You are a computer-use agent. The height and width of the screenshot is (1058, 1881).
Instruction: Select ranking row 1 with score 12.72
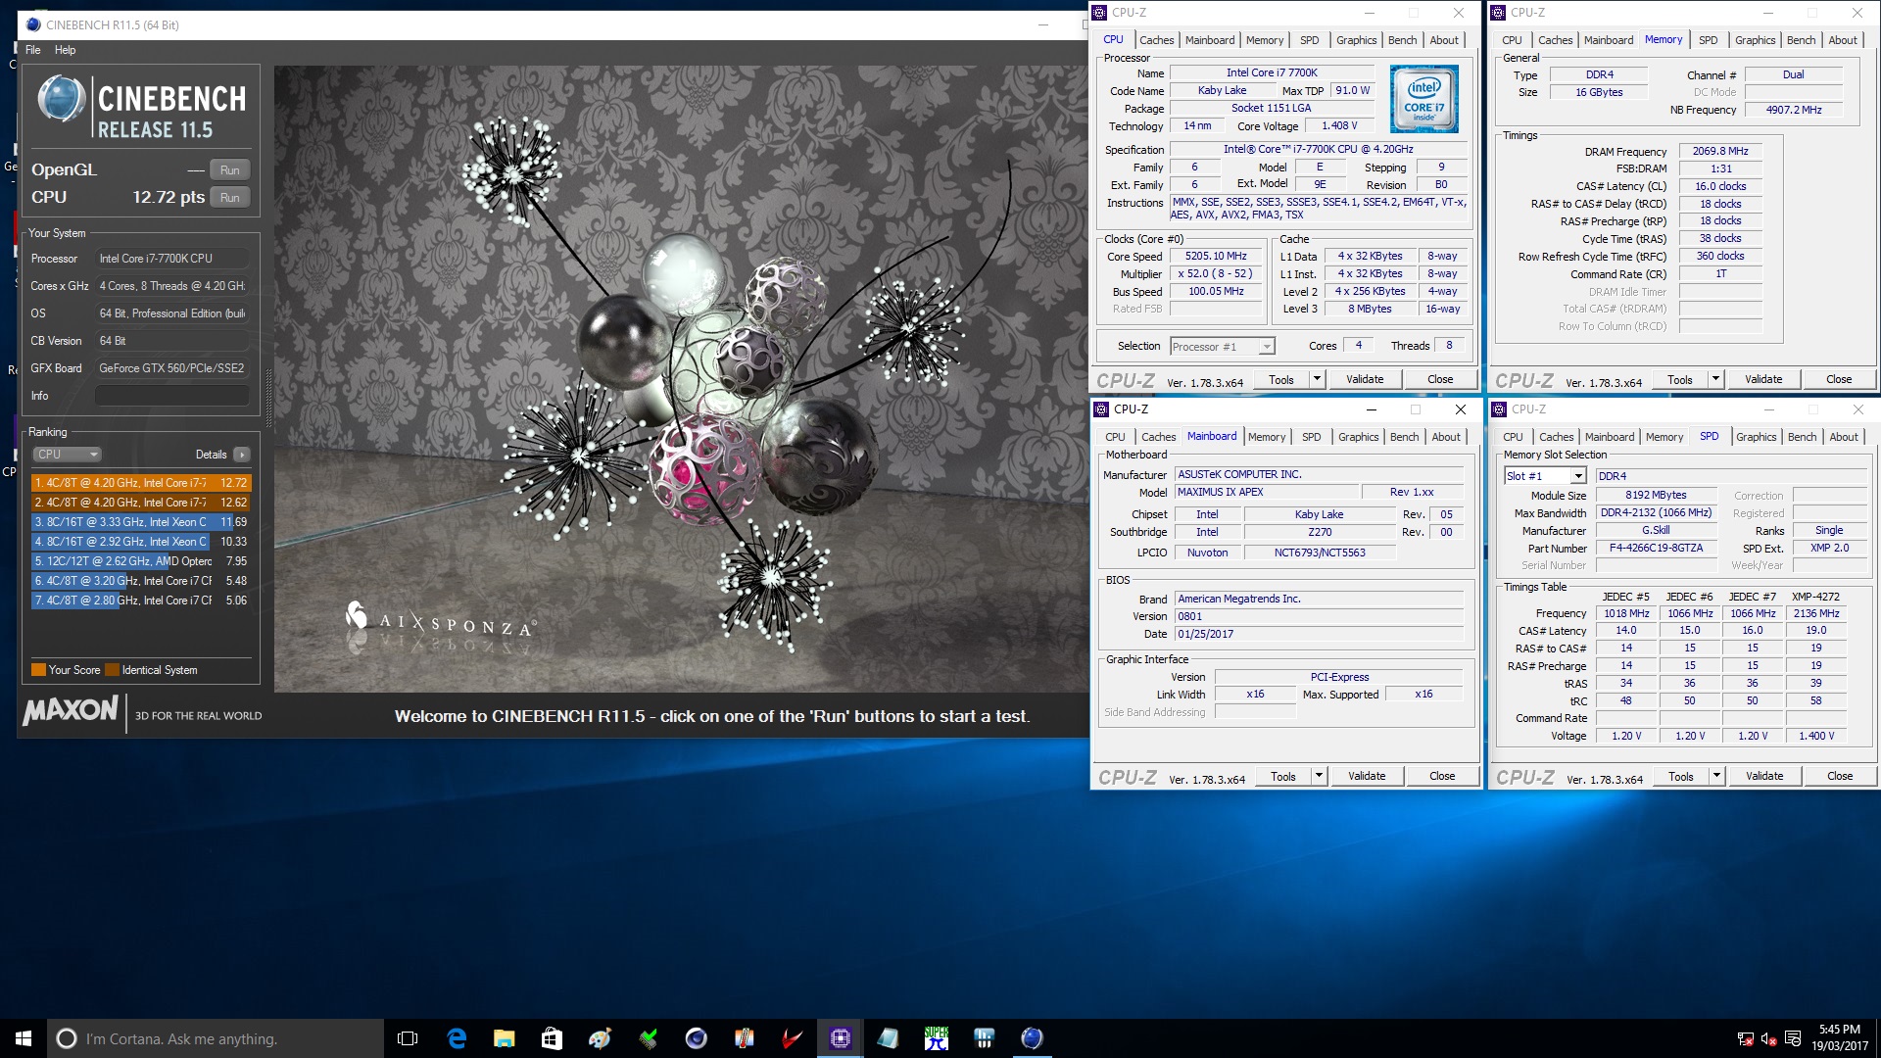[141, 483]
